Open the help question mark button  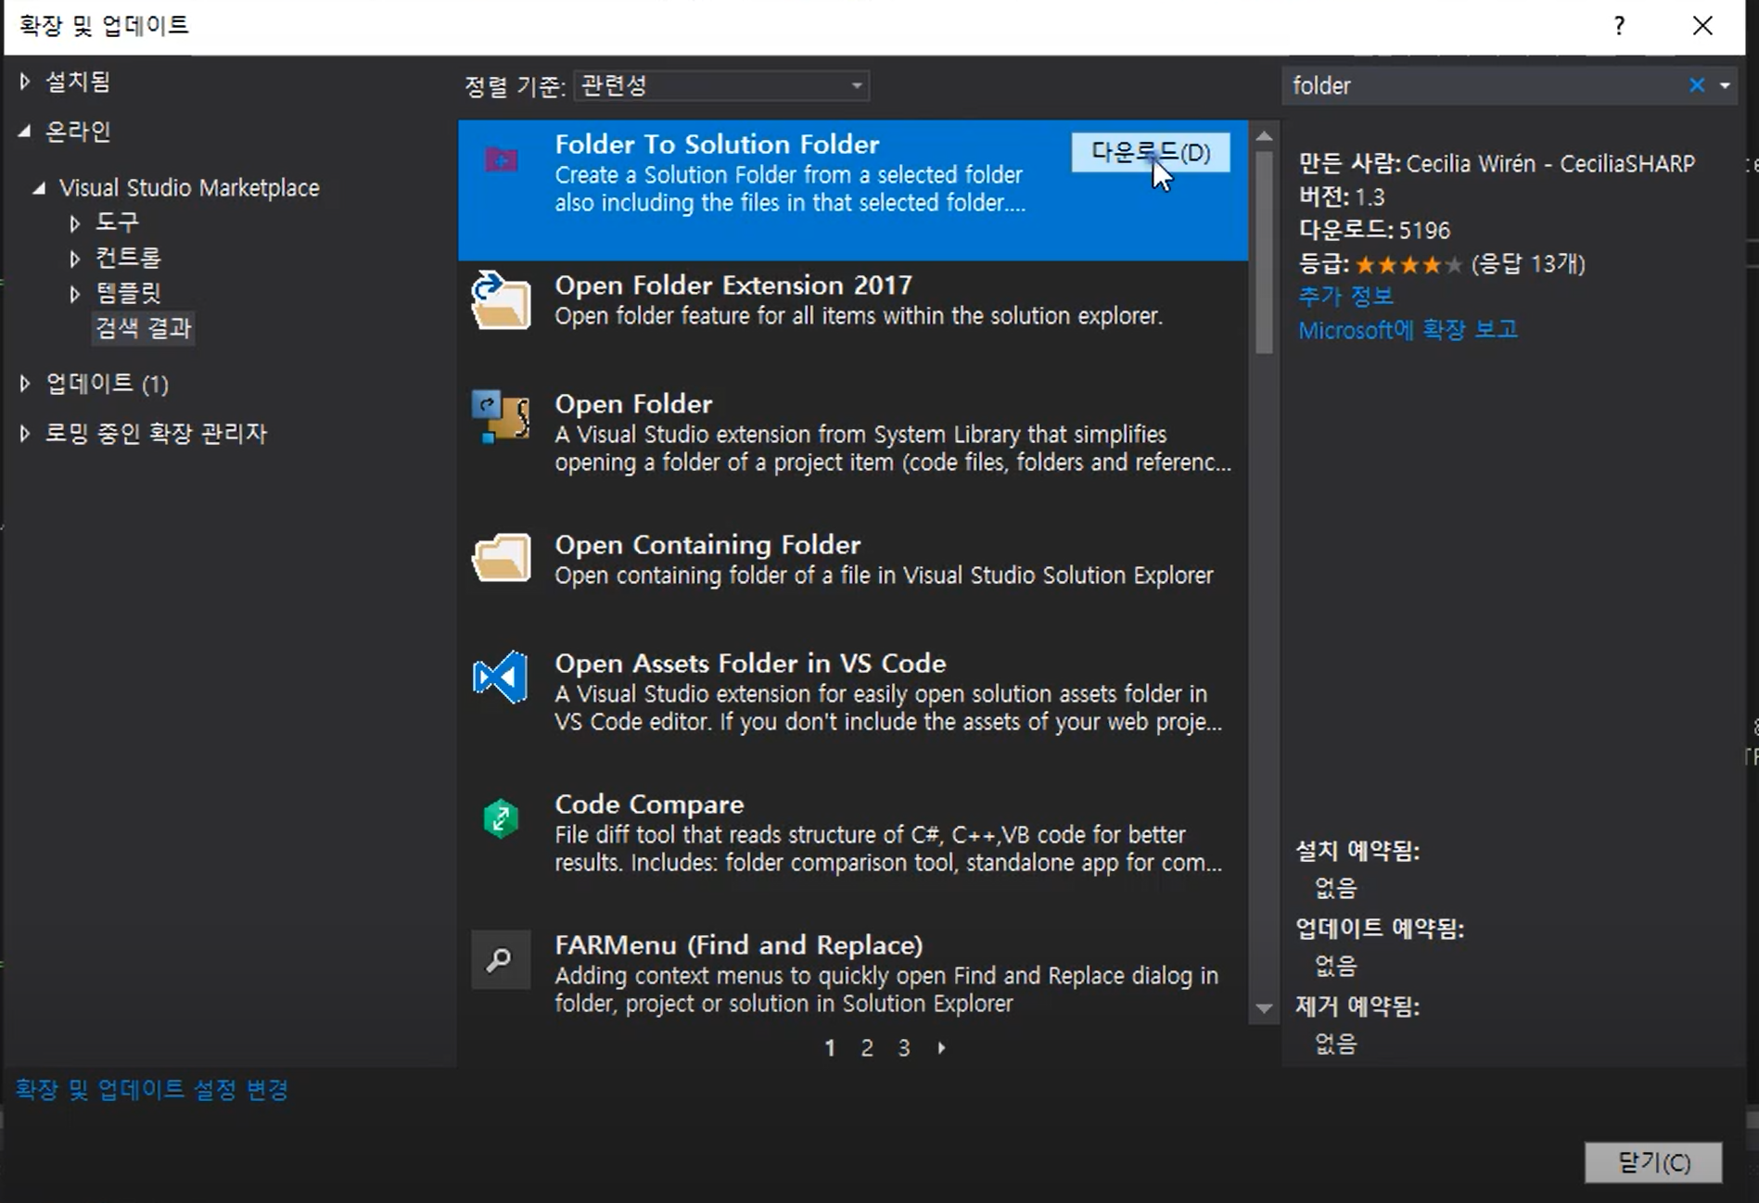point(1619,25)
